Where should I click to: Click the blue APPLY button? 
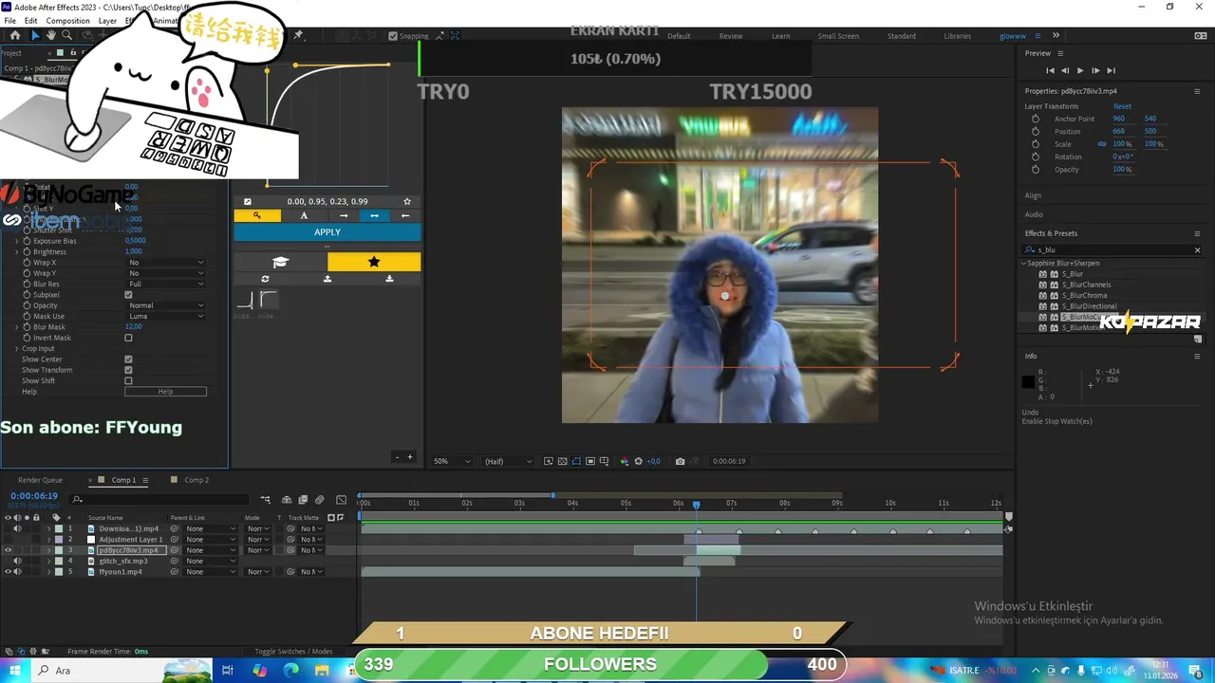tap(327, 232)
